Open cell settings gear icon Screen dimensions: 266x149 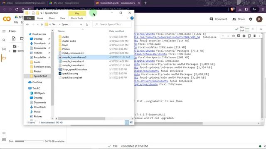244,36
